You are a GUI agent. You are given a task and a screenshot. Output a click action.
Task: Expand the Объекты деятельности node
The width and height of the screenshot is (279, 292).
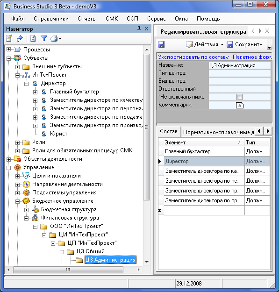(8, 159)
